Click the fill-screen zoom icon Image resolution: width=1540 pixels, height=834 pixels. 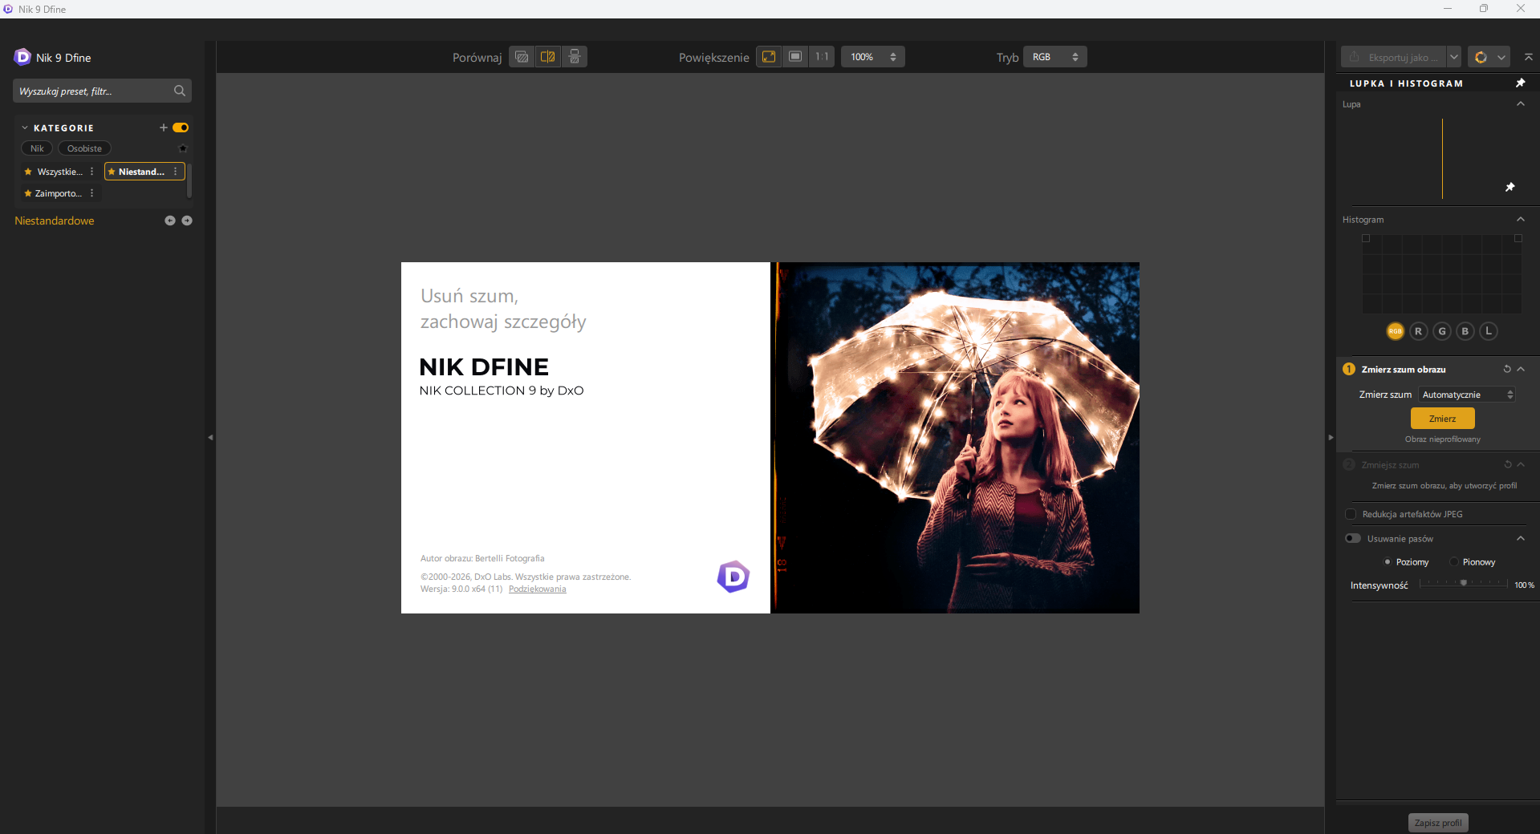795,57
